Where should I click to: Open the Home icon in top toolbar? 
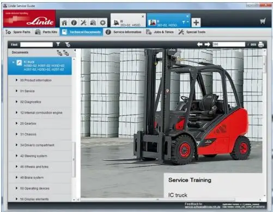pos(64,23)
